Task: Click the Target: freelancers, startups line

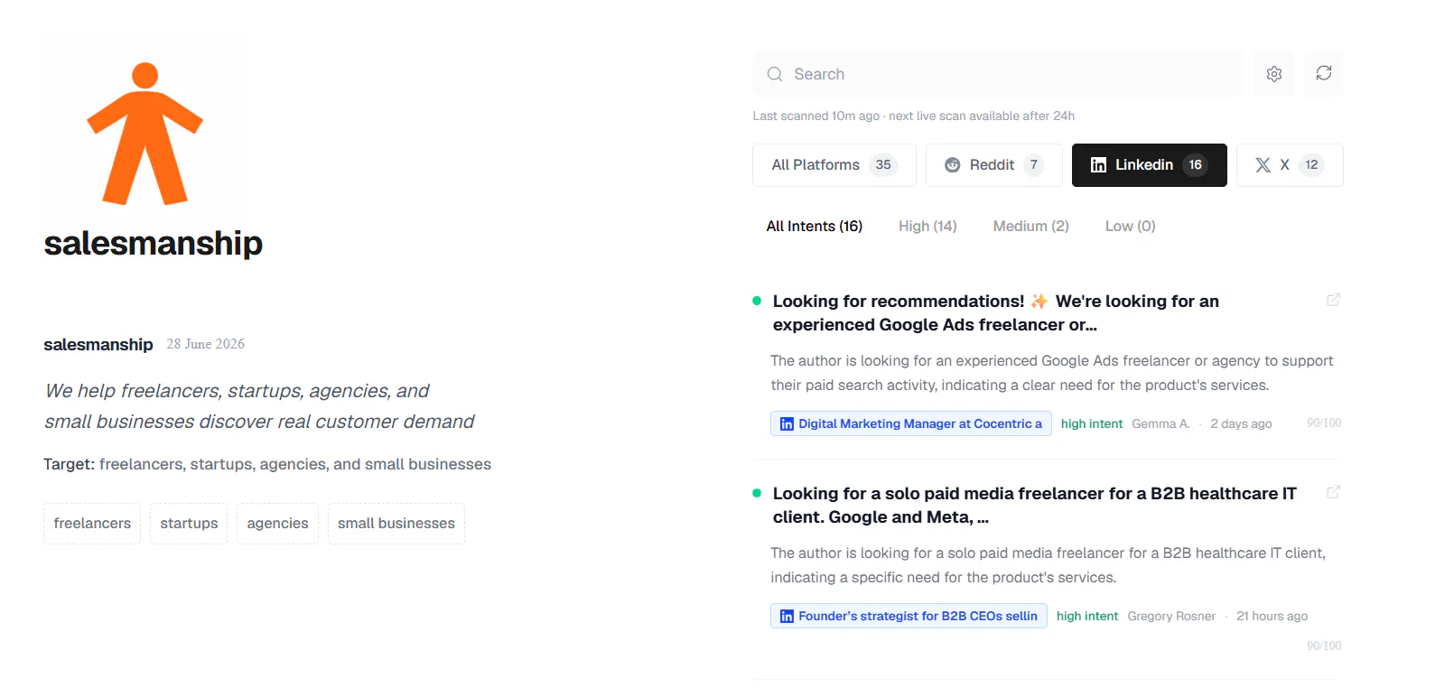Action: (x=267, y=464)
